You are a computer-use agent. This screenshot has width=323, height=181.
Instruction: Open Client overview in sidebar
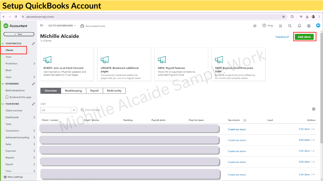(14, 111)
